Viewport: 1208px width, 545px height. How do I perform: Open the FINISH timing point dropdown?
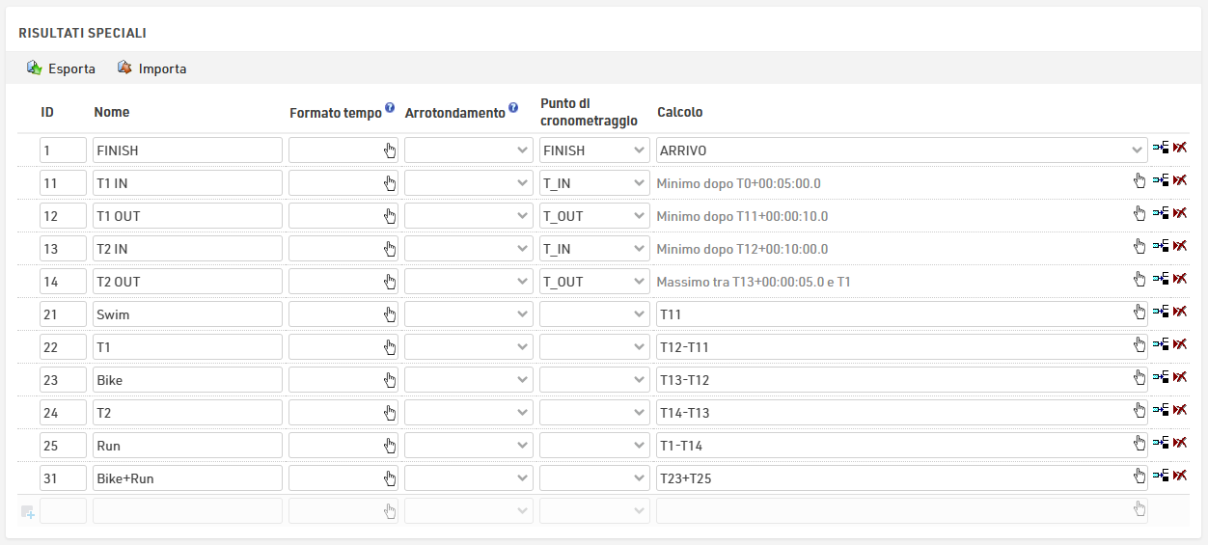coord(594,150)
